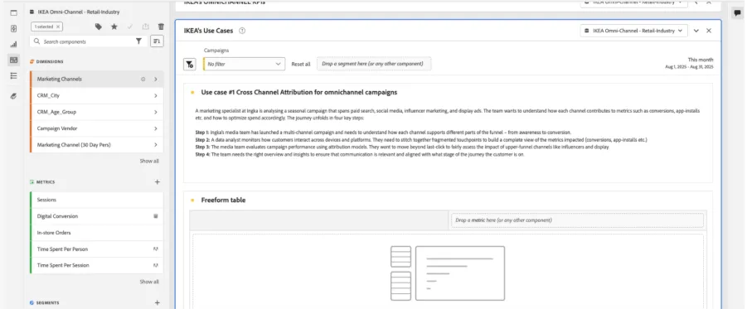747x309 pixels.
Task: Click the SEGMENTS section header
Action: [x=47, y=303]
